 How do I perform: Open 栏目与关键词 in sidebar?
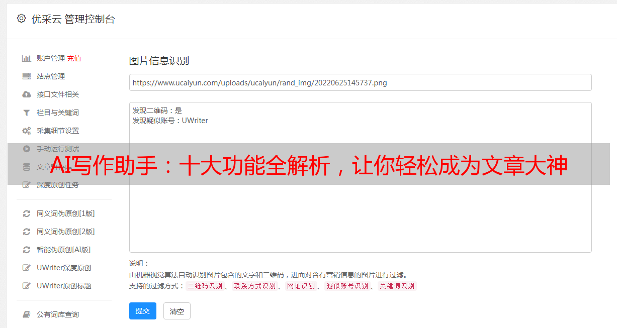pyautogui.click(x=58, y=113)
